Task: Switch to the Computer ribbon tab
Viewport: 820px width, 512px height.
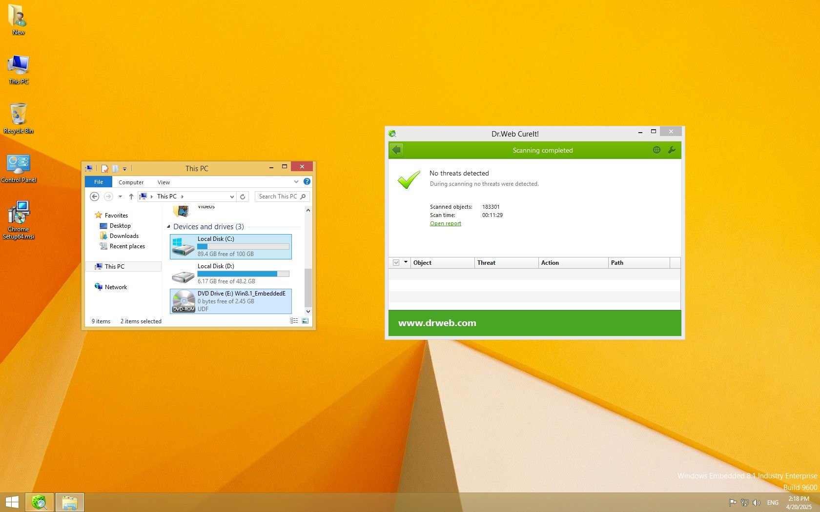Action: (x=131, y=182)
